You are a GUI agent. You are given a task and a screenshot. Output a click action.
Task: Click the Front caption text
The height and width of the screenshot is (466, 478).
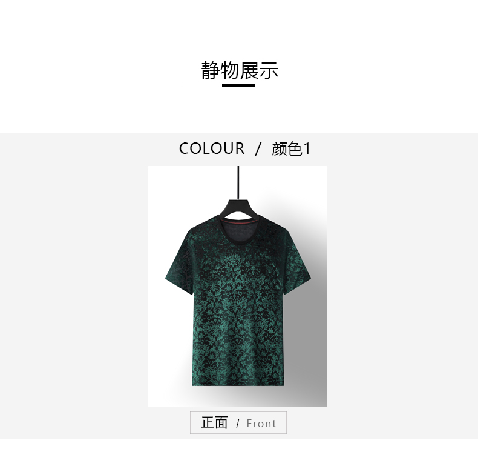[x=261, y=424]
